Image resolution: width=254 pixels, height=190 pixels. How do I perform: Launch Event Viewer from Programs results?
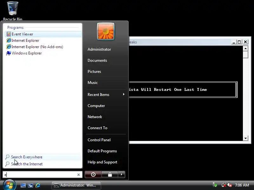pos(43,34)
